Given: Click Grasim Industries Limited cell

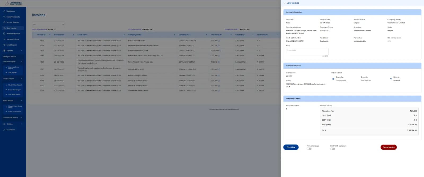Looking at the screenshot, I should tap(138, 91).
